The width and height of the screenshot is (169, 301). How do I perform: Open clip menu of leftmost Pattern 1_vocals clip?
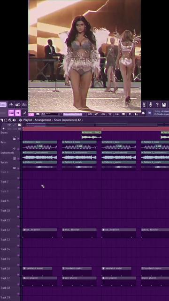pos(24,162)
